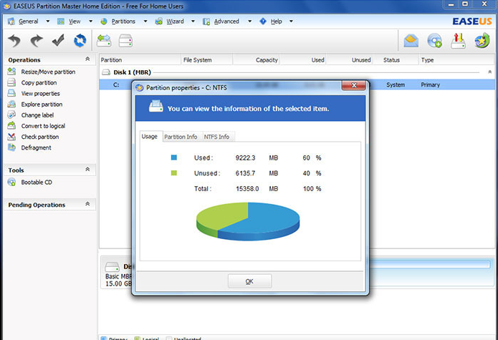Close the Partition properties dialog
The height and width of the screenshot is (340, 498).
(353, 85)
